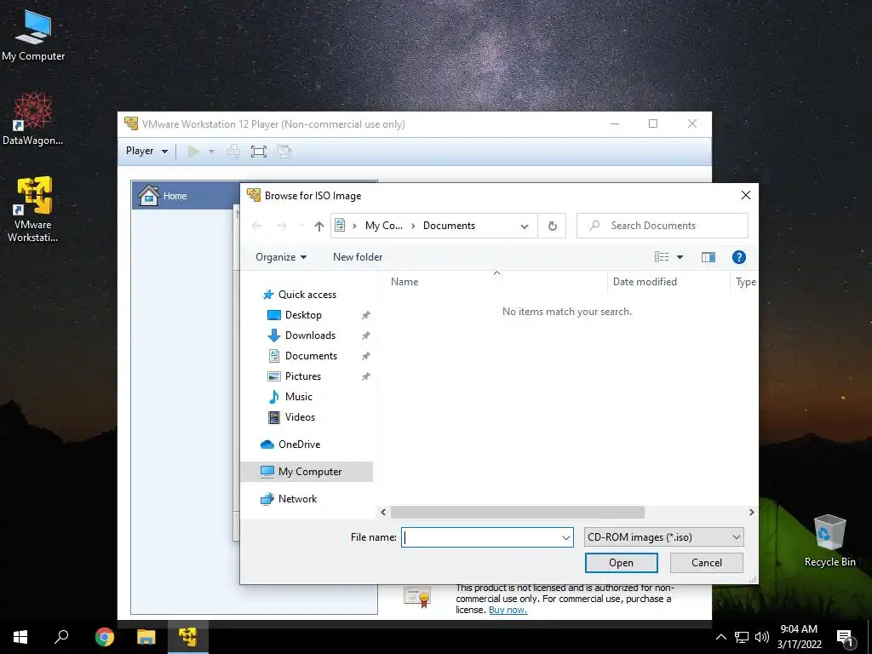Select Home in VMware library

(x=175, y=196)
